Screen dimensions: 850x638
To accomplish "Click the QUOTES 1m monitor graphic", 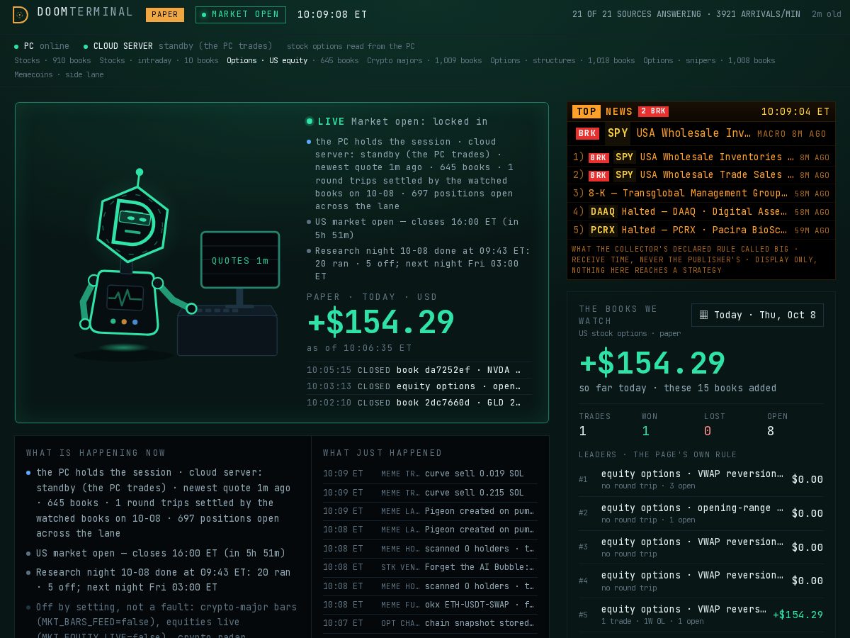I will pos(240,260).
